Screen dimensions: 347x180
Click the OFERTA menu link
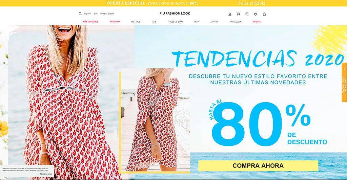pos(257,22)
